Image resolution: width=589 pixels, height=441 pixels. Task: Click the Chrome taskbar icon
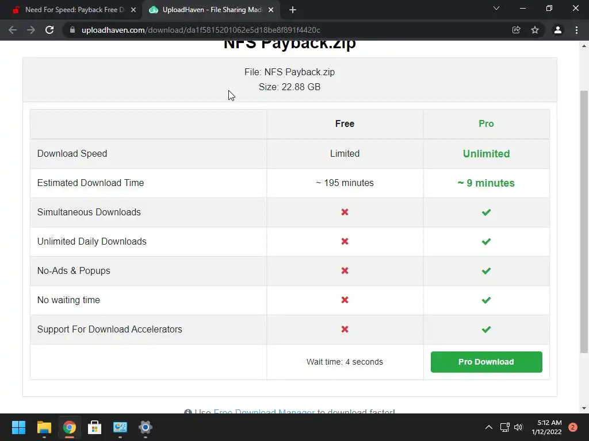pos(70,427)
